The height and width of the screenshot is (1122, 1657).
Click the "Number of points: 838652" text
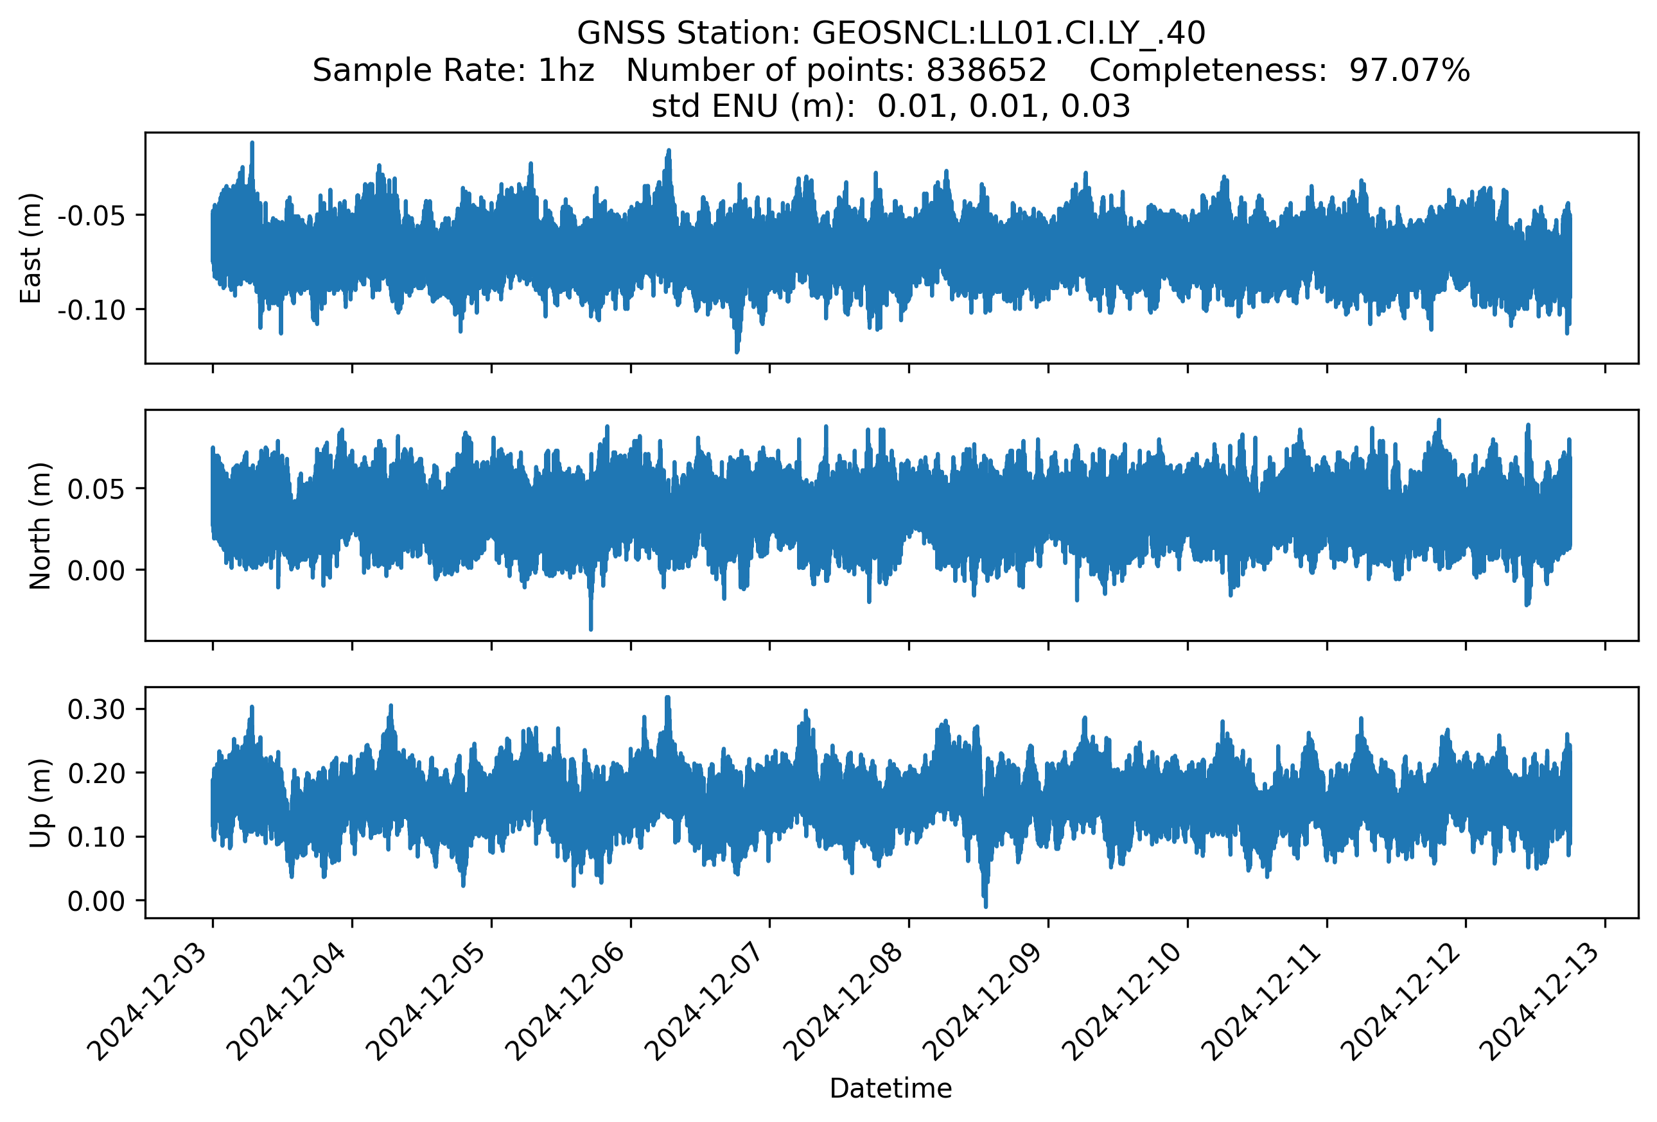point(836,70)
